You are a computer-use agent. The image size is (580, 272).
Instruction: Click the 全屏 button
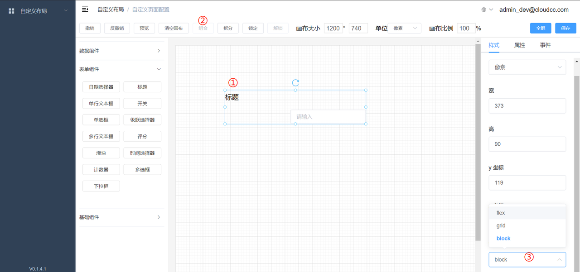[x=541, y=28]
